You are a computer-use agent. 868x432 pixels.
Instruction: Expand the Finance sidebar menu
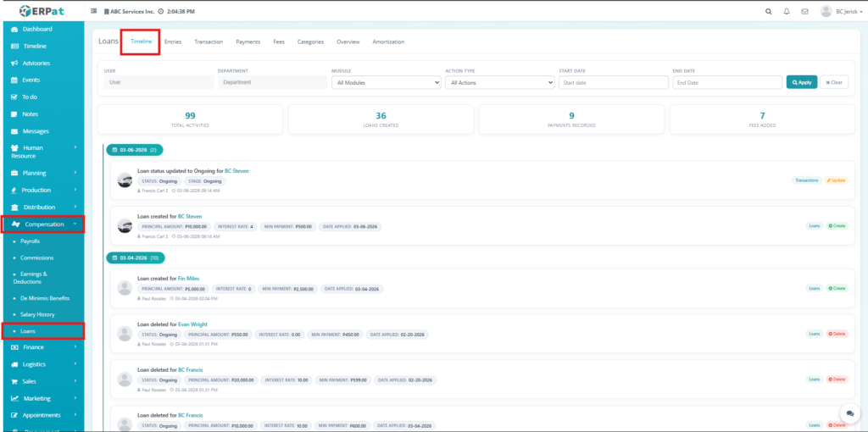(42, 347)
